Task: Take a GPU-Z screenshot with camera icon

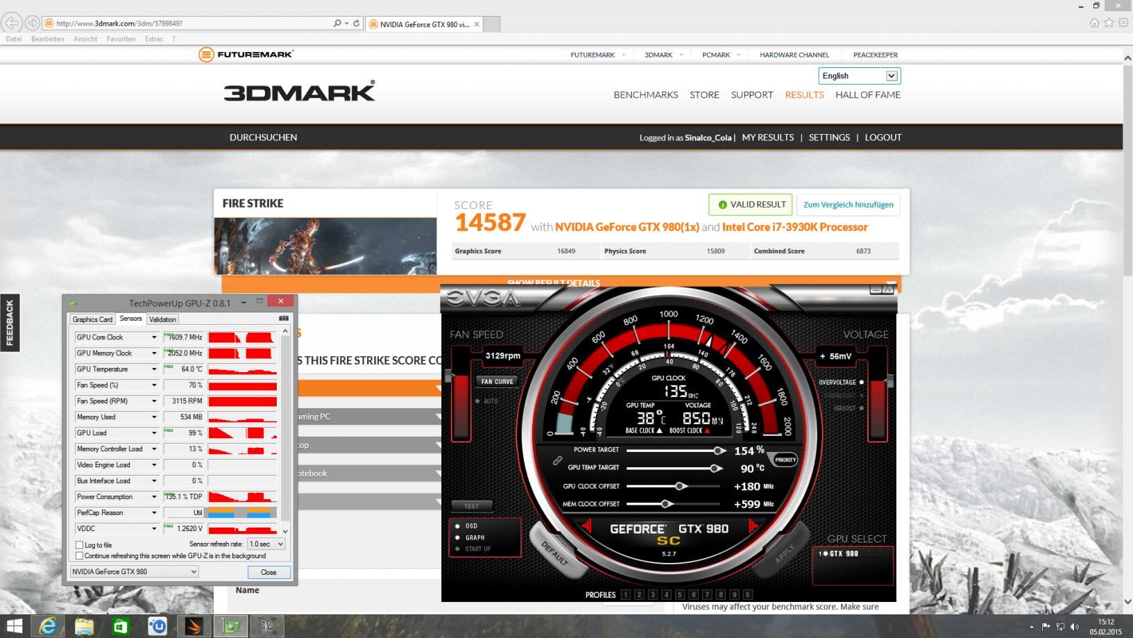Action: coord(284,319)
